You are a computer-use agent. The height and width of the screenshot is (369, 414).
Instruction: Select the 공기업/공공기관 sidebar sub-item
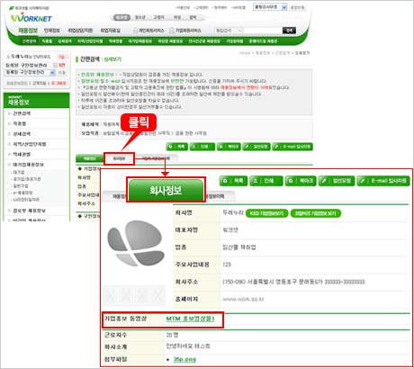[x=26, y=179]
